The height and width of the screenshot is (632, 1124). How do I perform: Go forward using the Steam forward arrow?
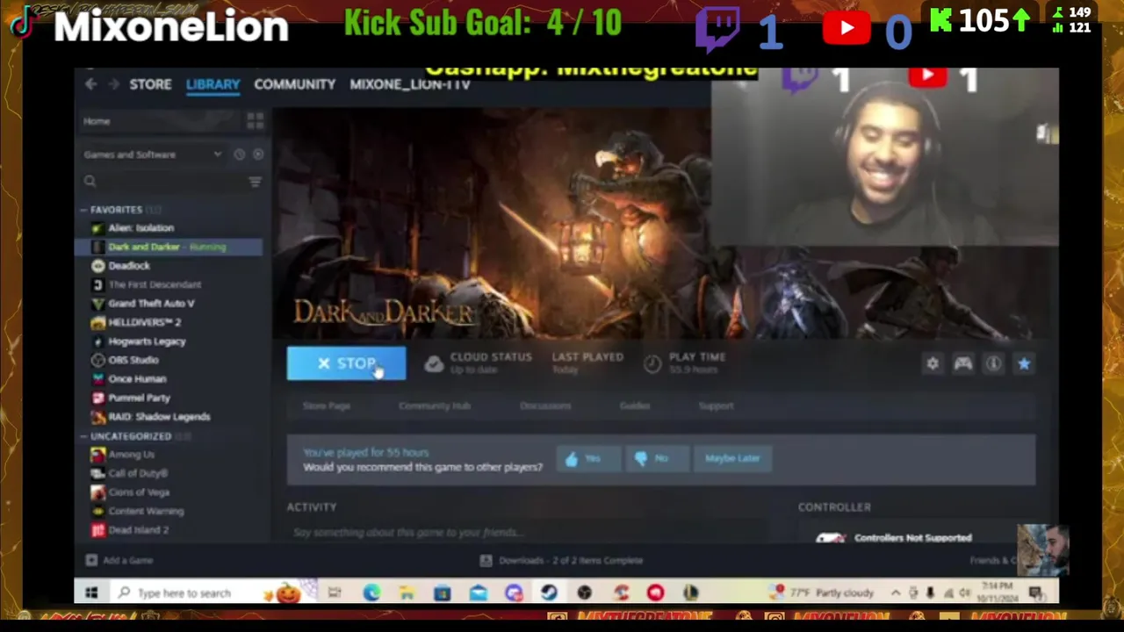click(x=113, y=84)
